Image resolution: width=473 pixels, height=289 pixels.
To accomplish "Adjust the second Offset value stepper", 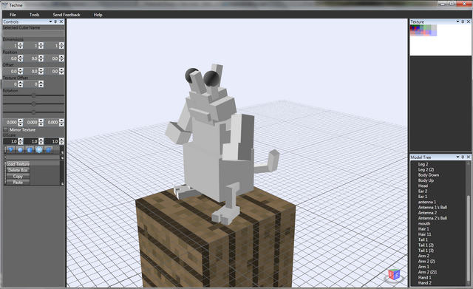I will click(x=41, y=71).
